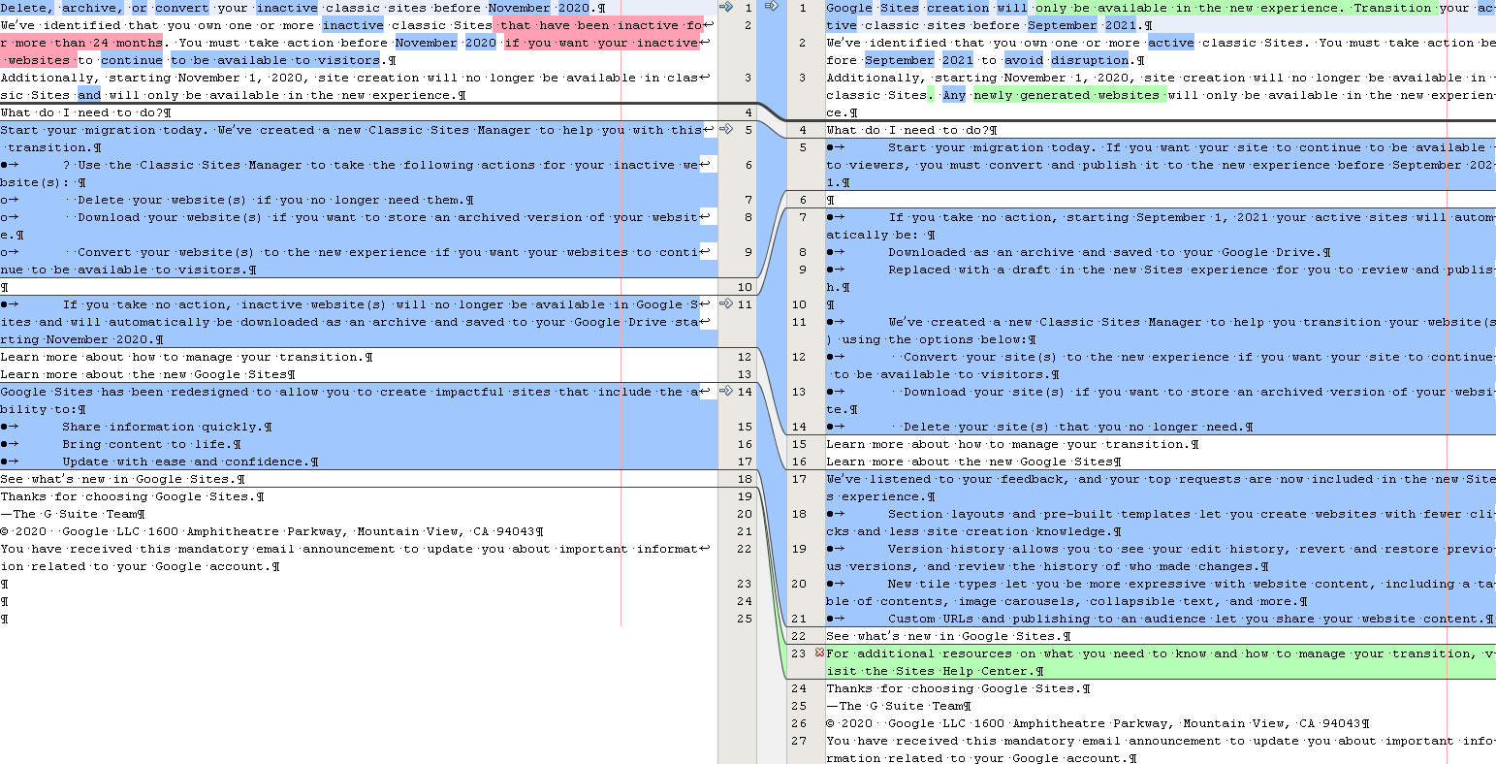Select line number 23 in the right gutter
The image size is (1496, 764).
coord(799,653)
